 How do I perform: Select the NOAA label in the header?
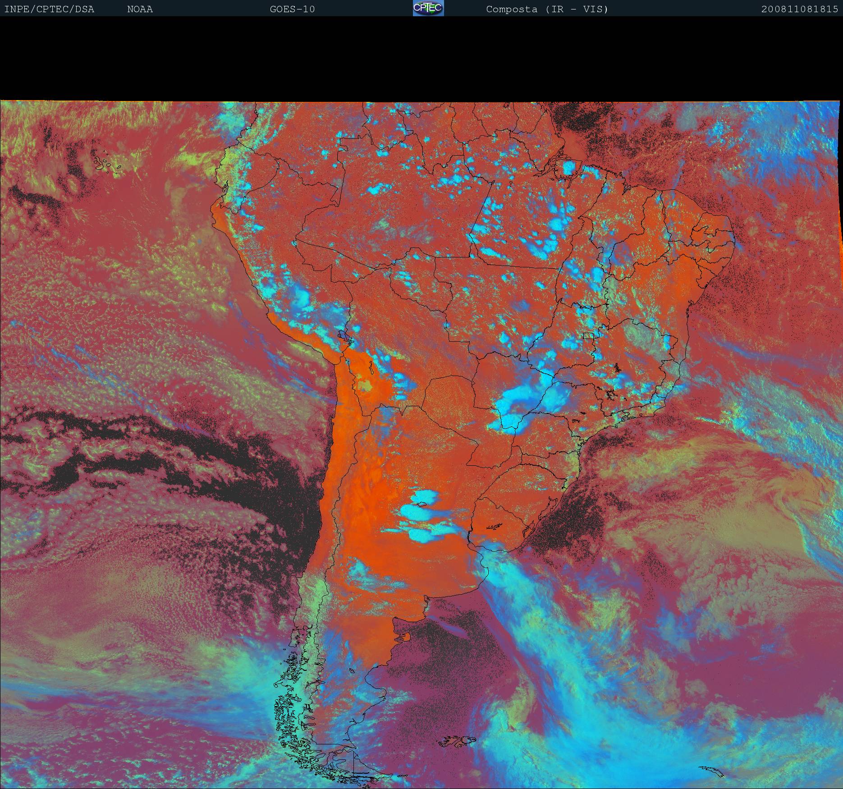tap(140, 9)
